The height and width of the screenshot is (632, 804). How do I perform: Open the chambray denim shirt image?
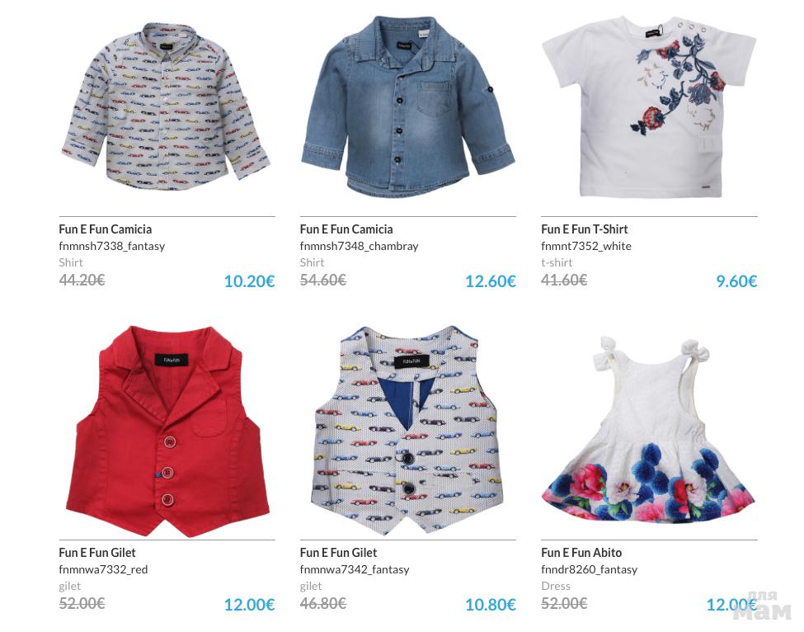tap(407, 106)
